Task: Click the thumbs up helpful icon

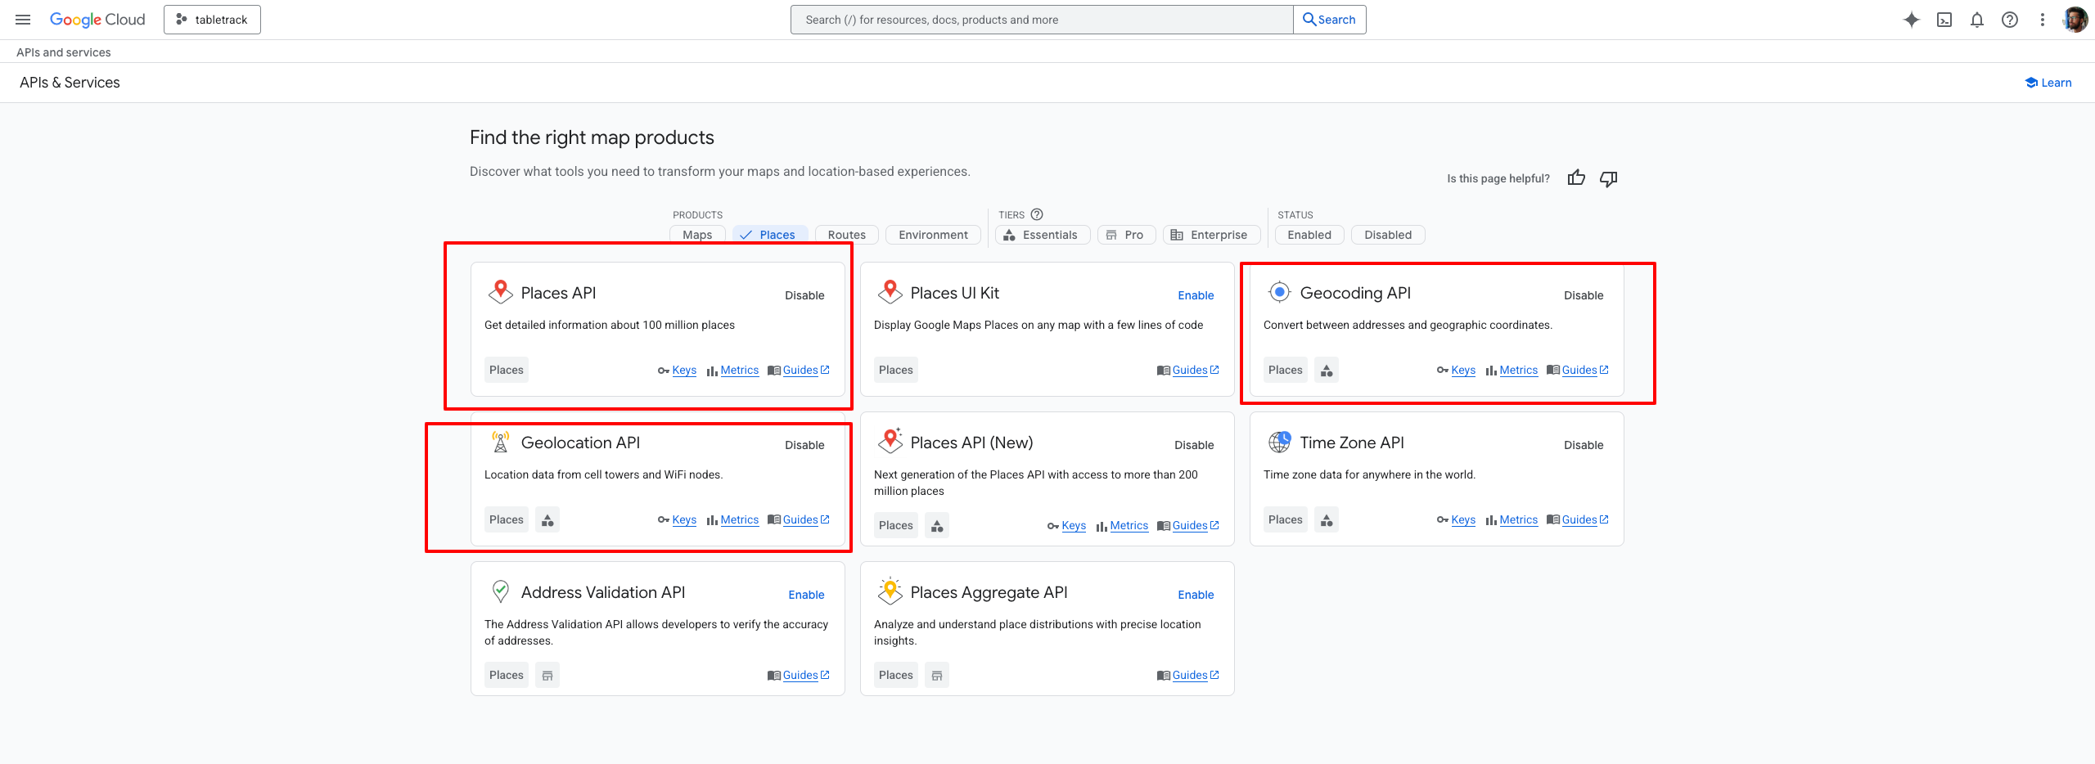Action: 1576,178
